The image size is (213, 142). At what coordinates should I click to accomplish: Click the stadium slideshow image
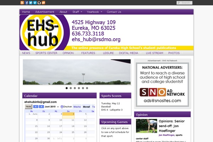[x=77, y=72]
